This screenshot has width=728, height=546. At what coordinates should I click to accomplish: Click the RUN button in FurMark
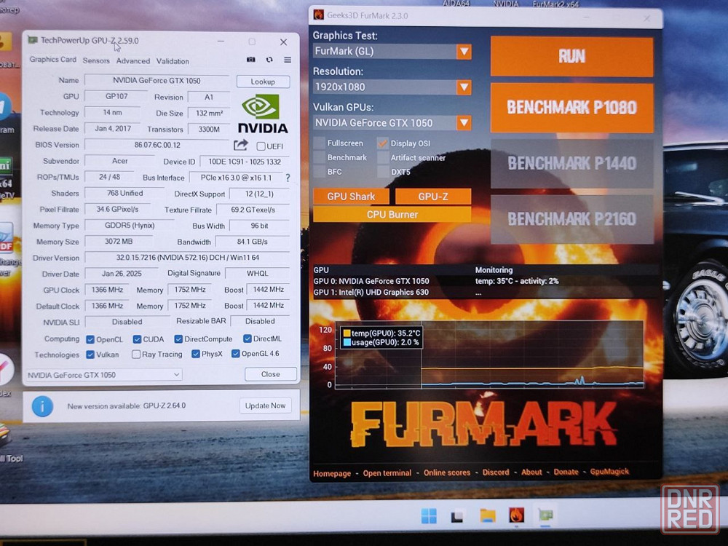(x=571, y=57)
